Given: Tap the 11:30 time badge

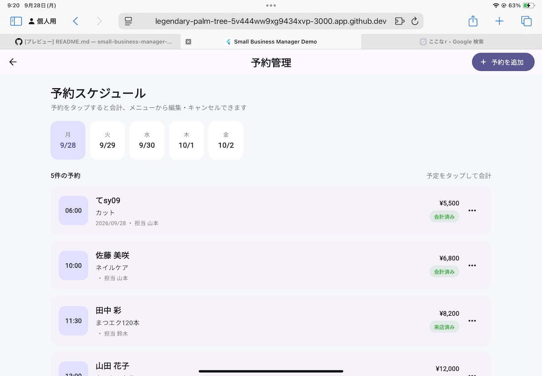Looking at the screenshot, I should click(74, 321).
